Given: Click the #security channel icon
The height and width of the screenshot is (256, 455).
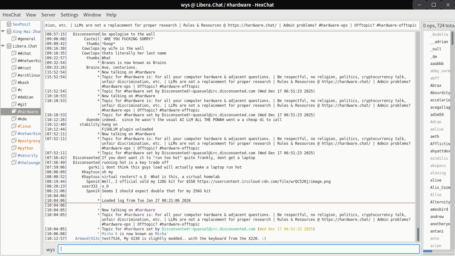Looking at the screenshot, I should click(14, 155).
